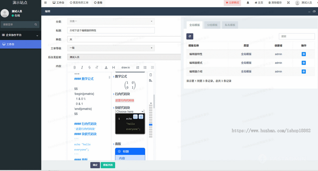Click the 测试人员 avatar in sidebar

5,13
